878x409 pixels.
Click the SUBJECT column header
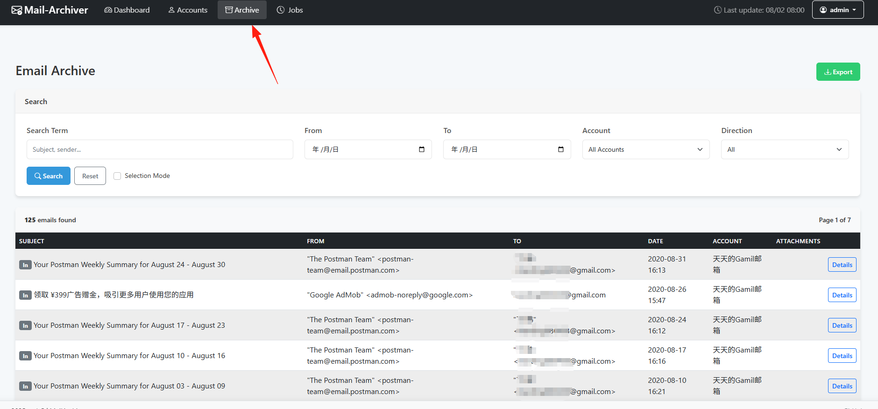pos(32,241)
